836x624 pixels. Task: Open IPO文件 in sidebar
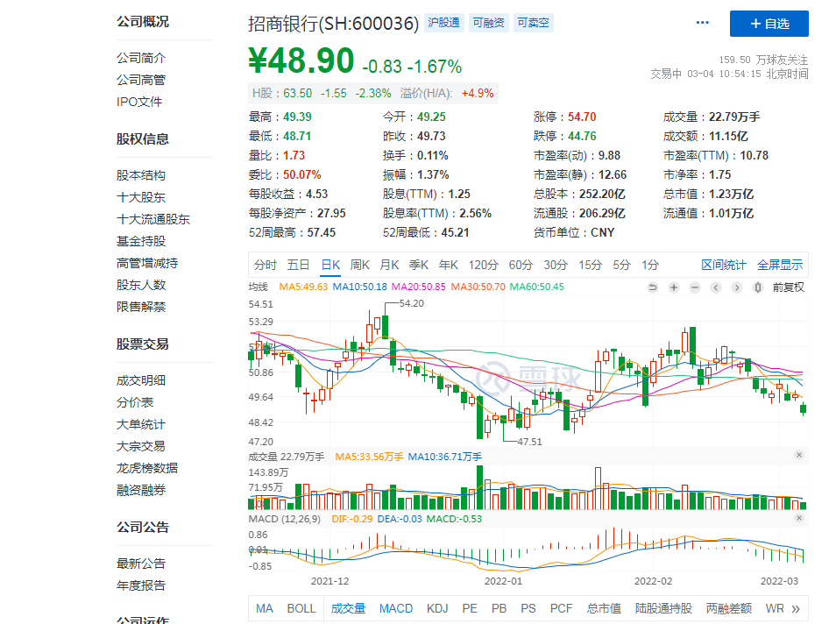[x=139, y=102]
